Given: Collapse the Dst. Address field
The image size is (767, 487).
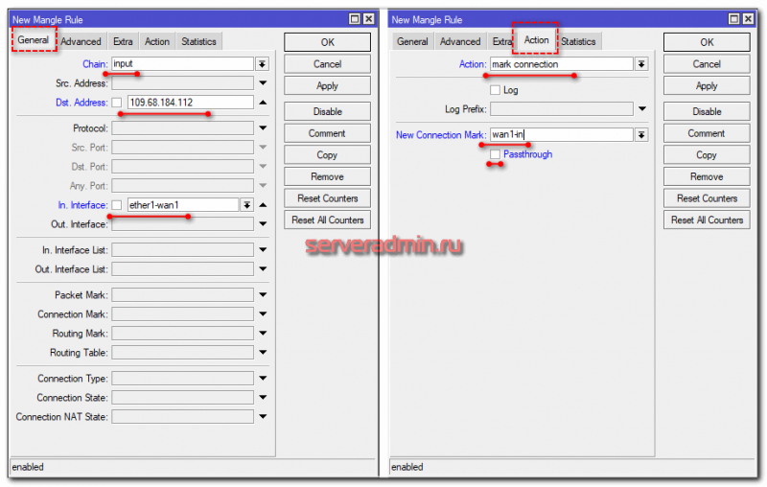Looking at the screenshot, I should [x=263, y=103].
